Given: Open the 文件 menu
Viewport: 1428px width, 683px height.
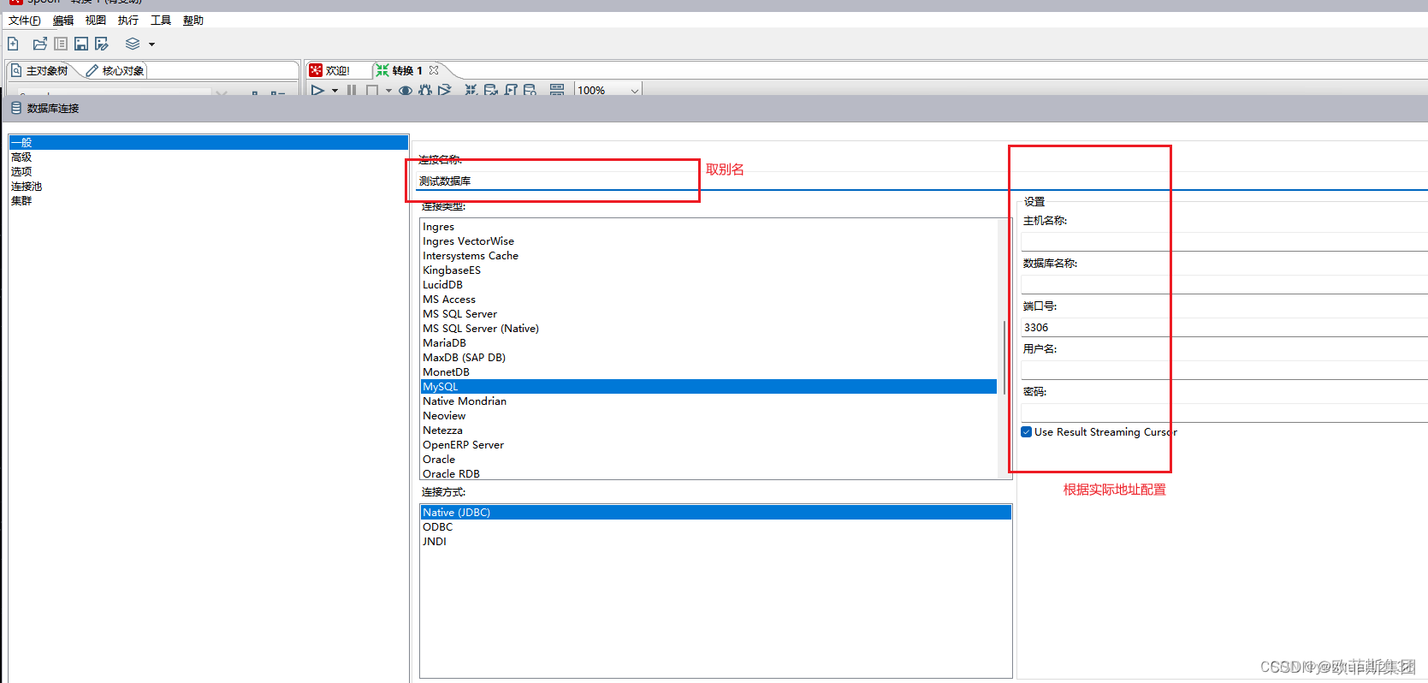Looking at the screenshot, I should 24,21.
